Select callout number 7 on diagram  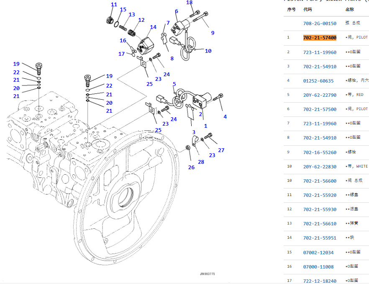(168, 23)
